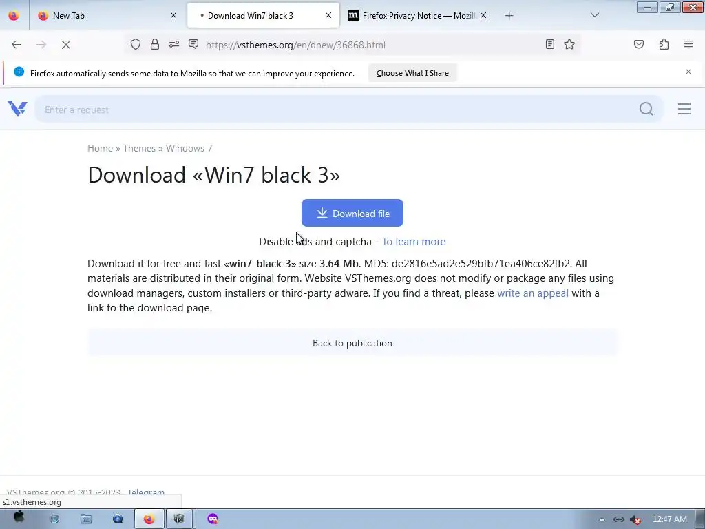Viewport: 705px width, 529px height.
Task: Open Firefox View pinned tab icon
Action: coord(14,15)
